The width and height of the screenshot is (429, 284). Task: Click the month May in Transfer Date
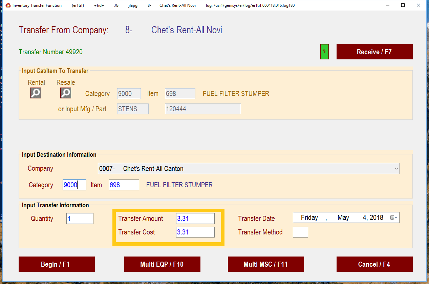[x=343, y=218]
